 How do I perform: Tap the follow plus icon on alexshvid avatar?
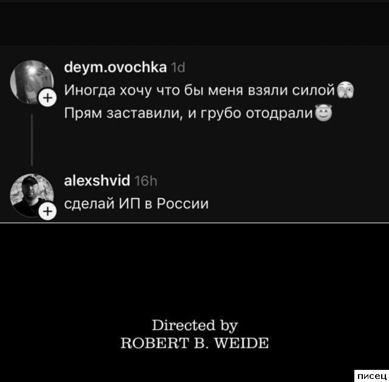click(x=47, y=211)
